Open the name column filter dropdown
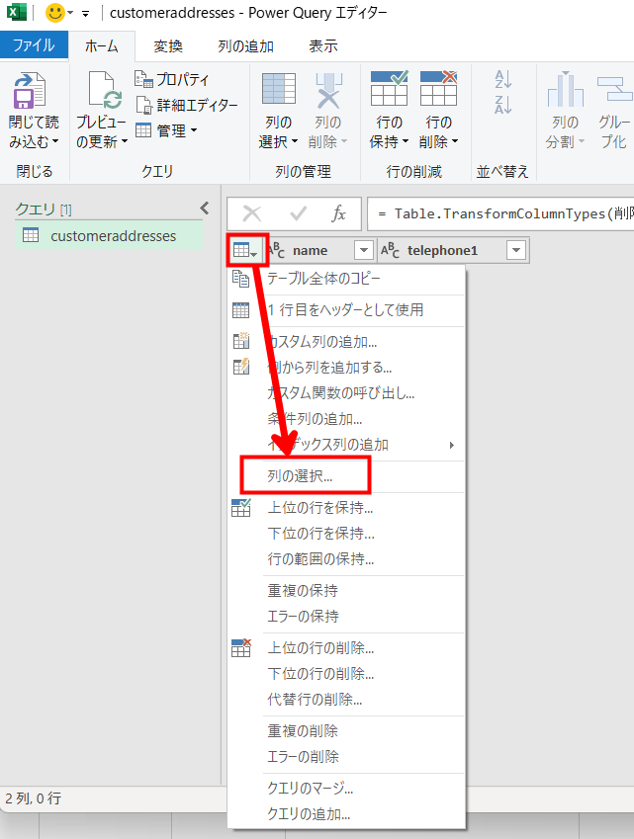This screenshot has width=634, height=839. coord(364,250)
